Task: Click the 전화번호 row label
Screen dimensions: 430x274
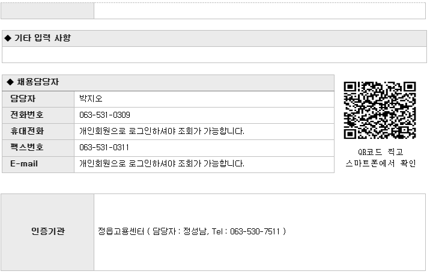Action: pyautogui.click(x=27, y=115)
